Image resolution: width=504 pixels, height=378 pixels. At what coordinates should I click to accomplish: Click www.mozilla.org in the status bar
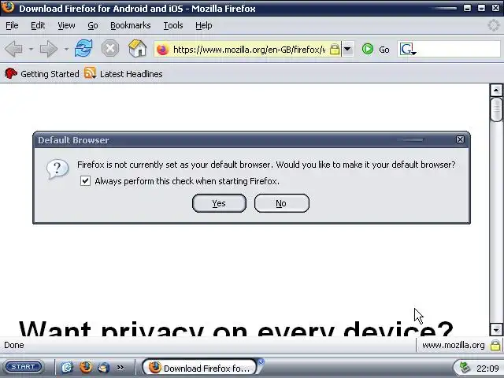click(454, 345)
